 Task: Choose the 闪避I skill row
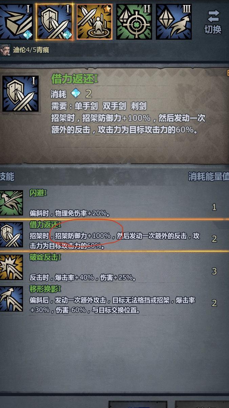(x=114, y=203)
